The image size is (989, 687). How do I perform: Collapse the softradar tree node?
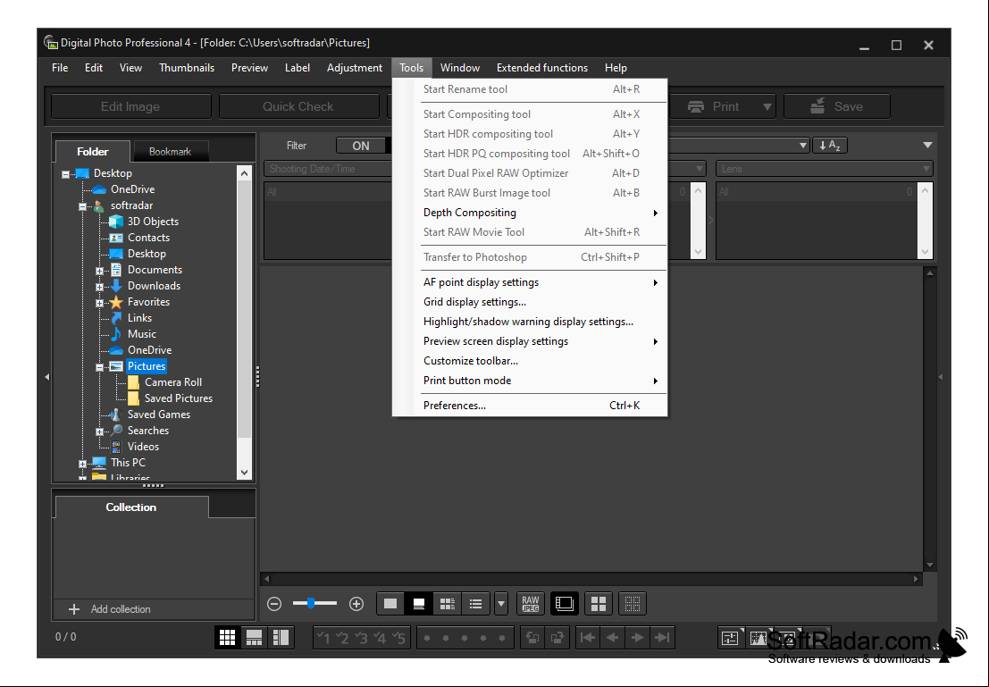[x=82, y=206]
